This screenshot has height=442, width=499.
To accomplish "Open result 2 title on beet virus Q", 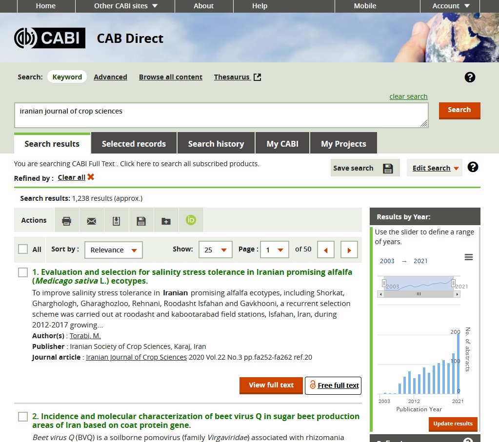I will tap(196, 421).
